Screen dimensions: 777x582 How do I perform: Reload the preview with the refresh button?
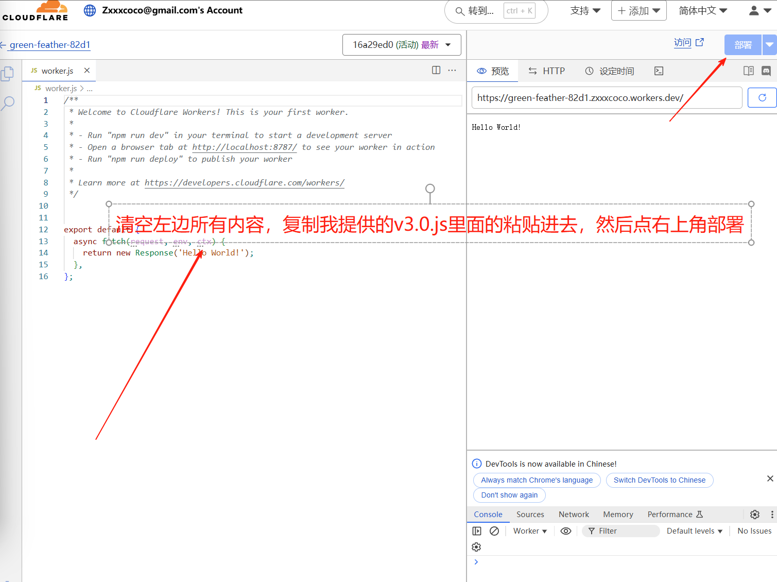(762, 97)
